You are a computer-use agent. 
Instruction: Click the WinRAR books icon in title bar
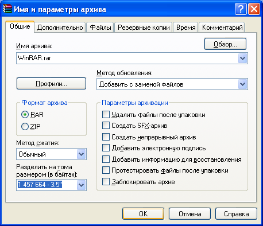[7, 9]
